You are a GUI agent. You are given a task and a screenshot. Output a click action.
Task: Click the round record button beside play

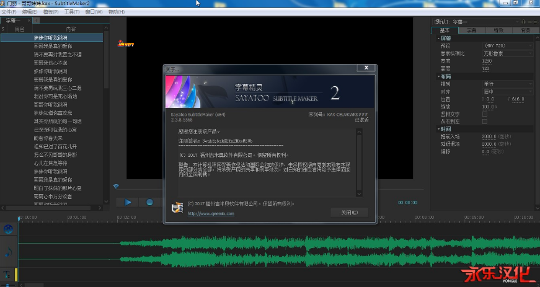pos(149,202)
